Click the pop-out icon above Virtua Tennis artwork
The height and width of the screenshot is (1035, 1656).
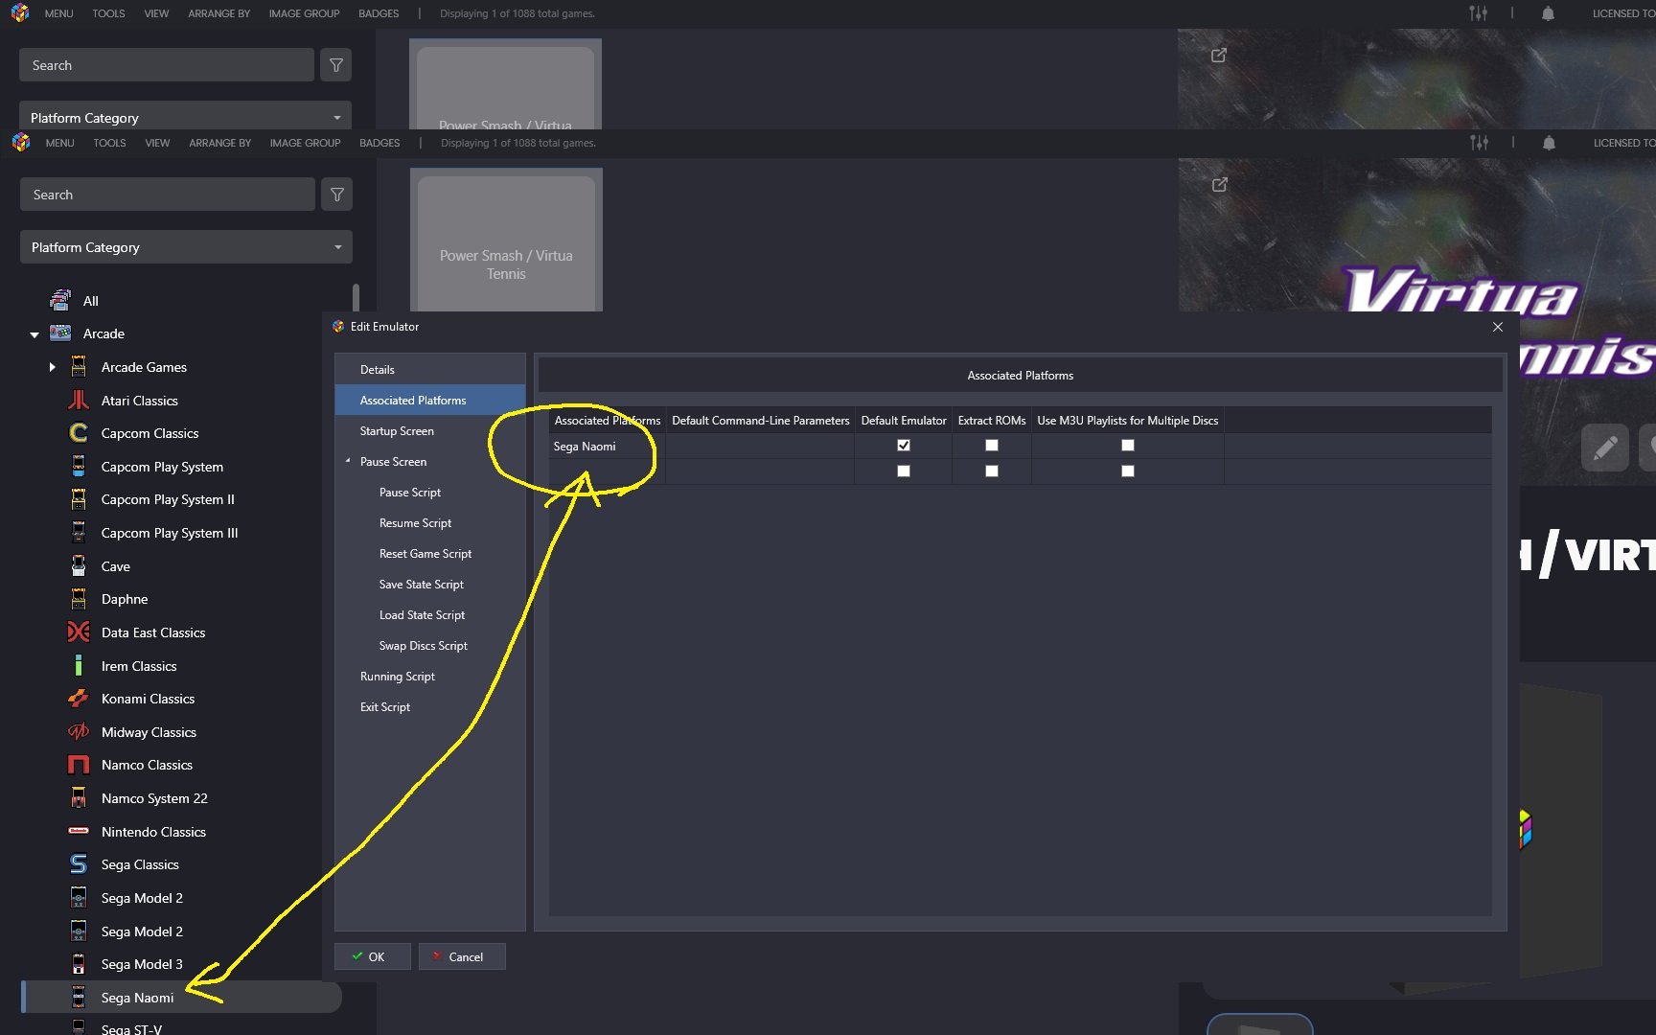1219,184
